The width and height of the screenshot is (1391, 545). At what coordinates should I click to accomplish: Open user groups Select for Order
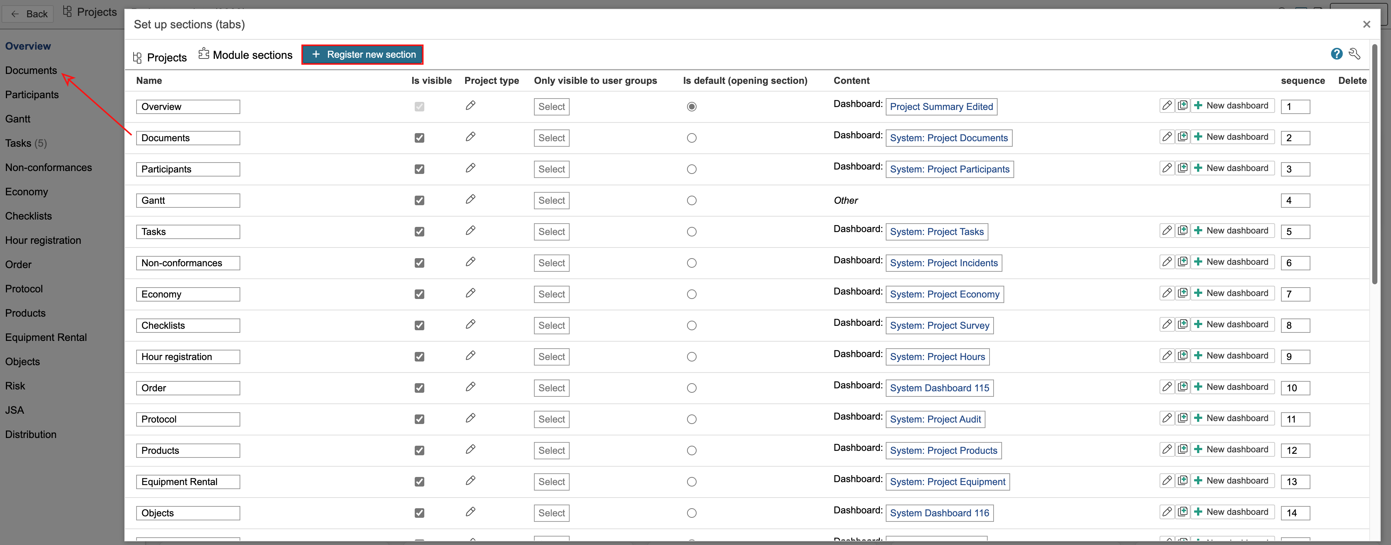click(x=551, y=388)
